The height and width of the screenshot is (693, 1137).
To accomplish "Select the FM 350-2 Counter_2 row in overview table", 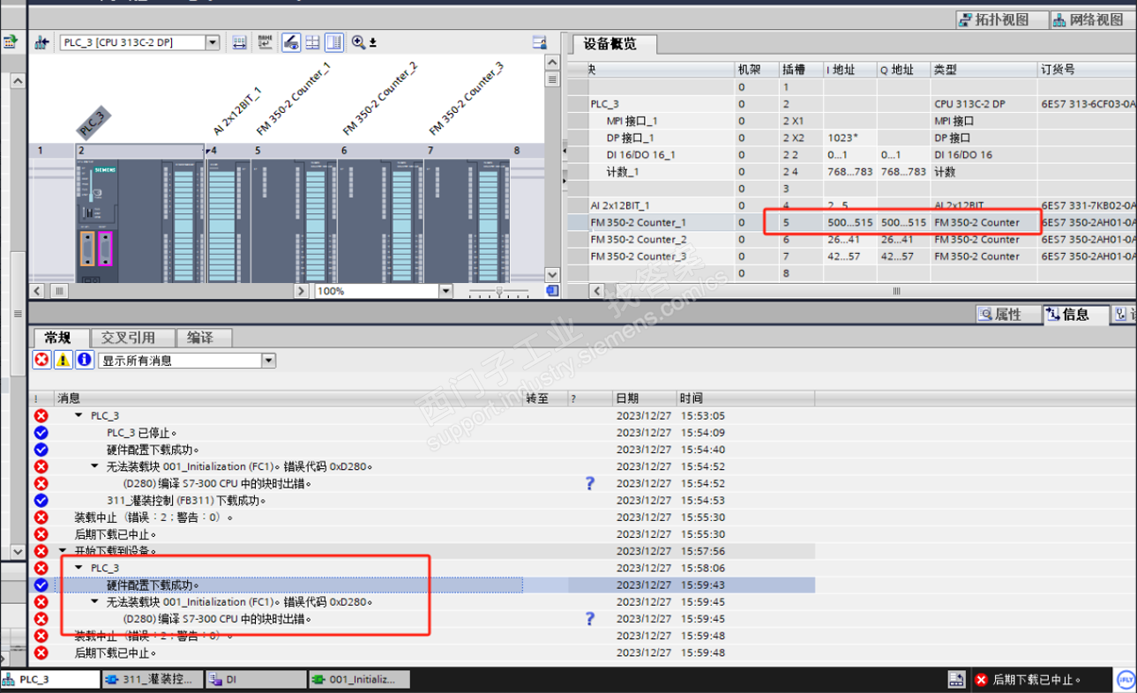I will (x=850, y=240).
